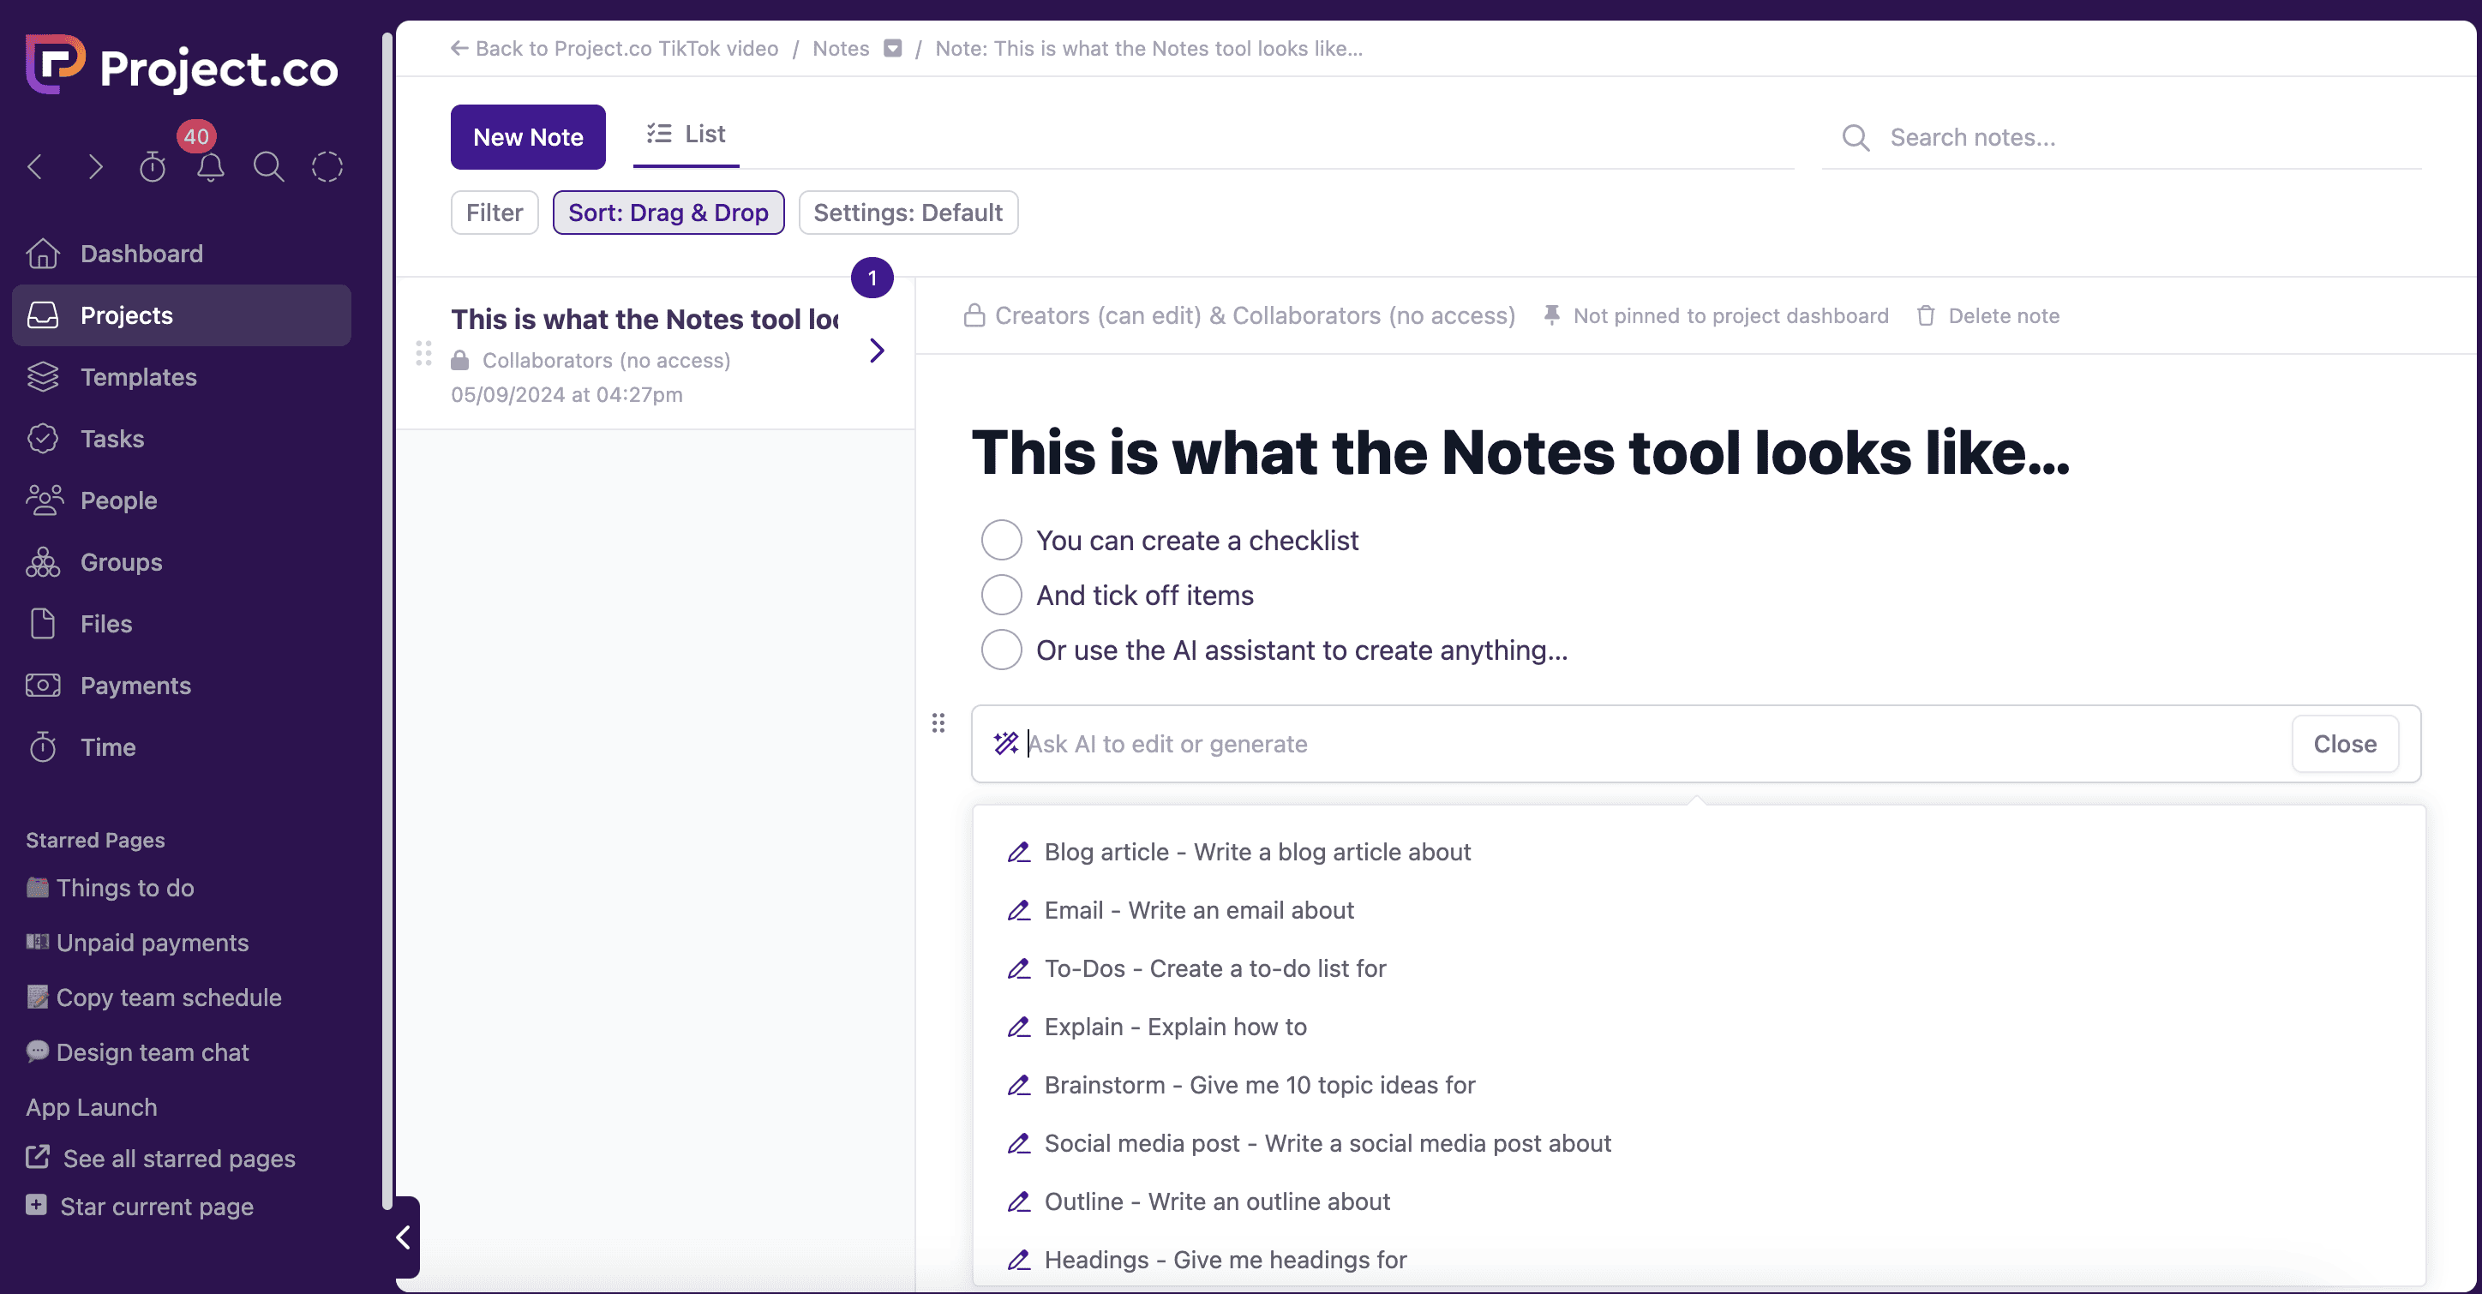Click the pin icon for project dashboard
This screenshot has width=2482, height=1294.
(x=1551, y=315)
